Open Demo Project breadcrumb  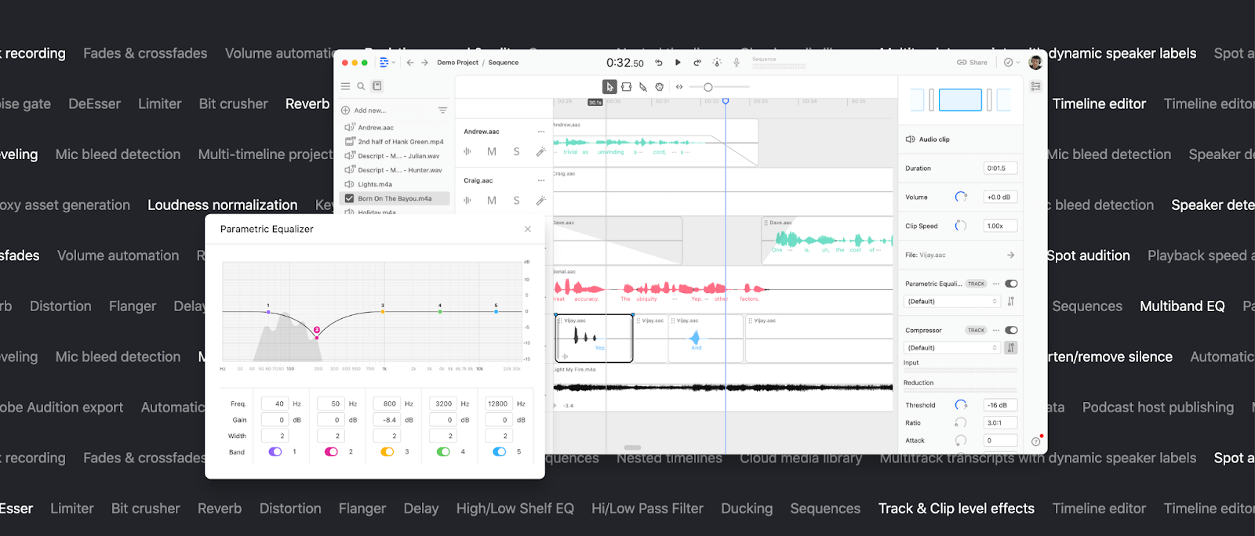[x=457, y=63]
